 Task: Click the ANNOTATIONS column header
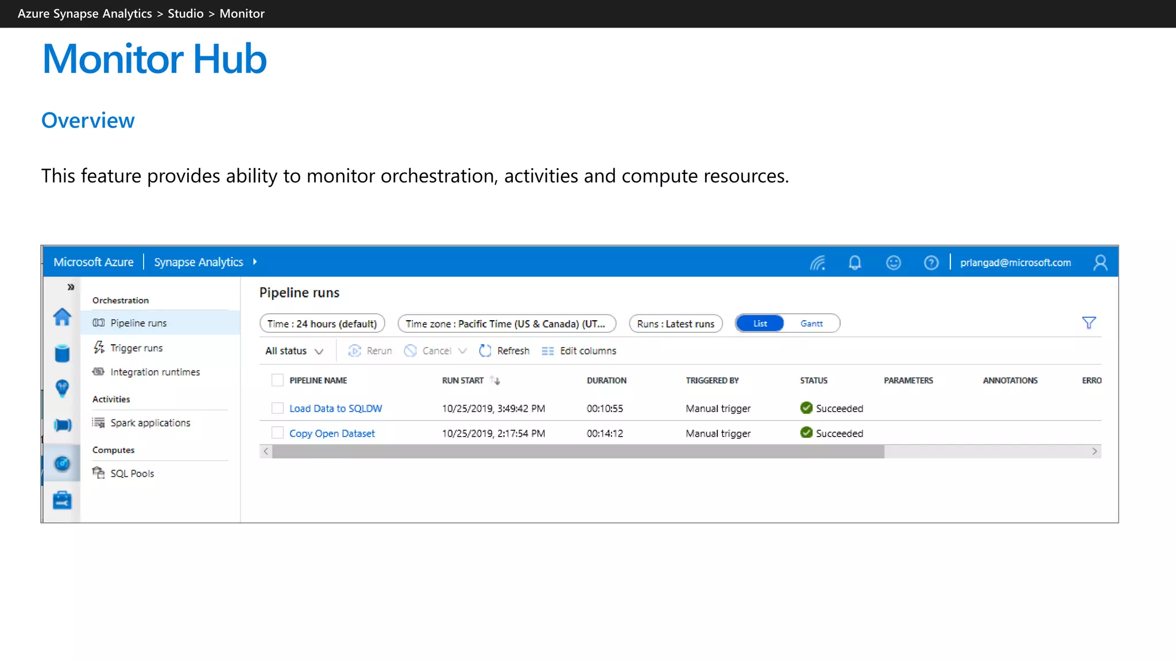1010,380
